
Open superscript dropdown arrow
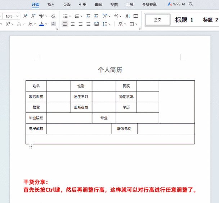[13, 24]
